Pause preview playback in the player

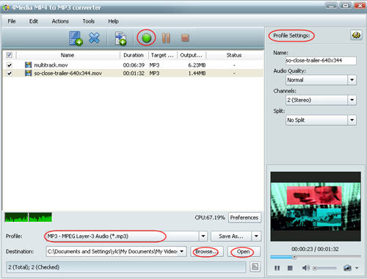coord(277,268)
